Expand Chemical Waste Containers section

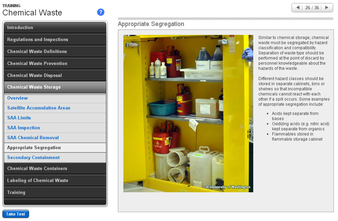pos(55,169)
